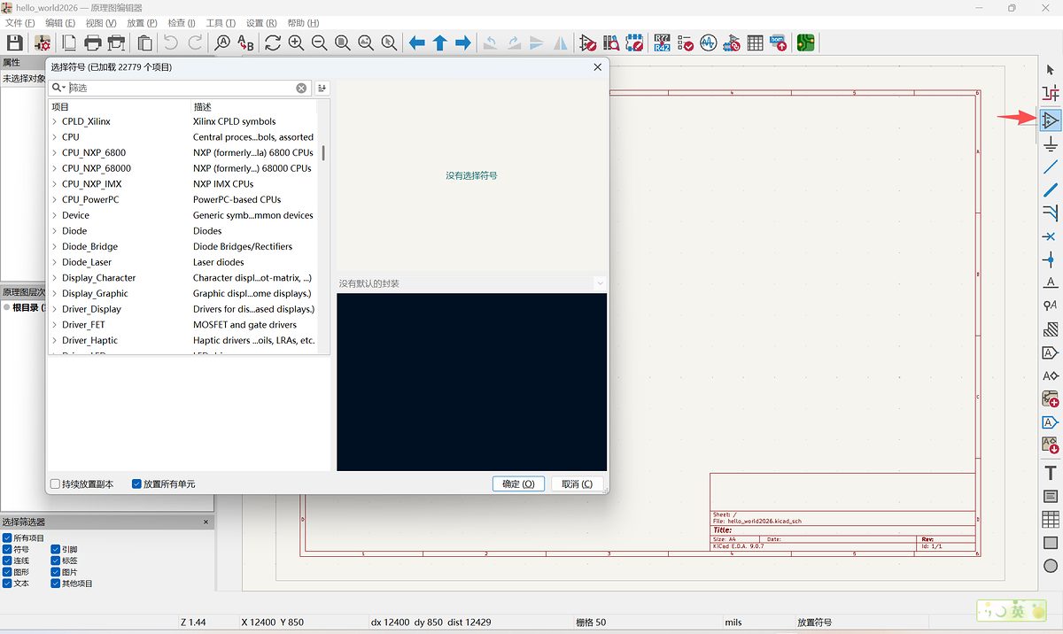Click the Find magnifier-A icon
Viewport: 1063px width, 634px height.
(x=222, y=43)
